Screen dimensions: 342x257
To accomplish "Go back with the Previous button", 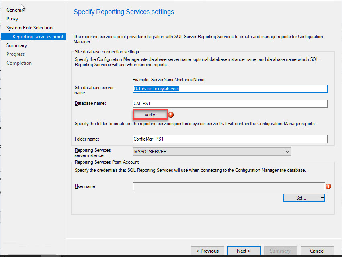I will point(207,251).
